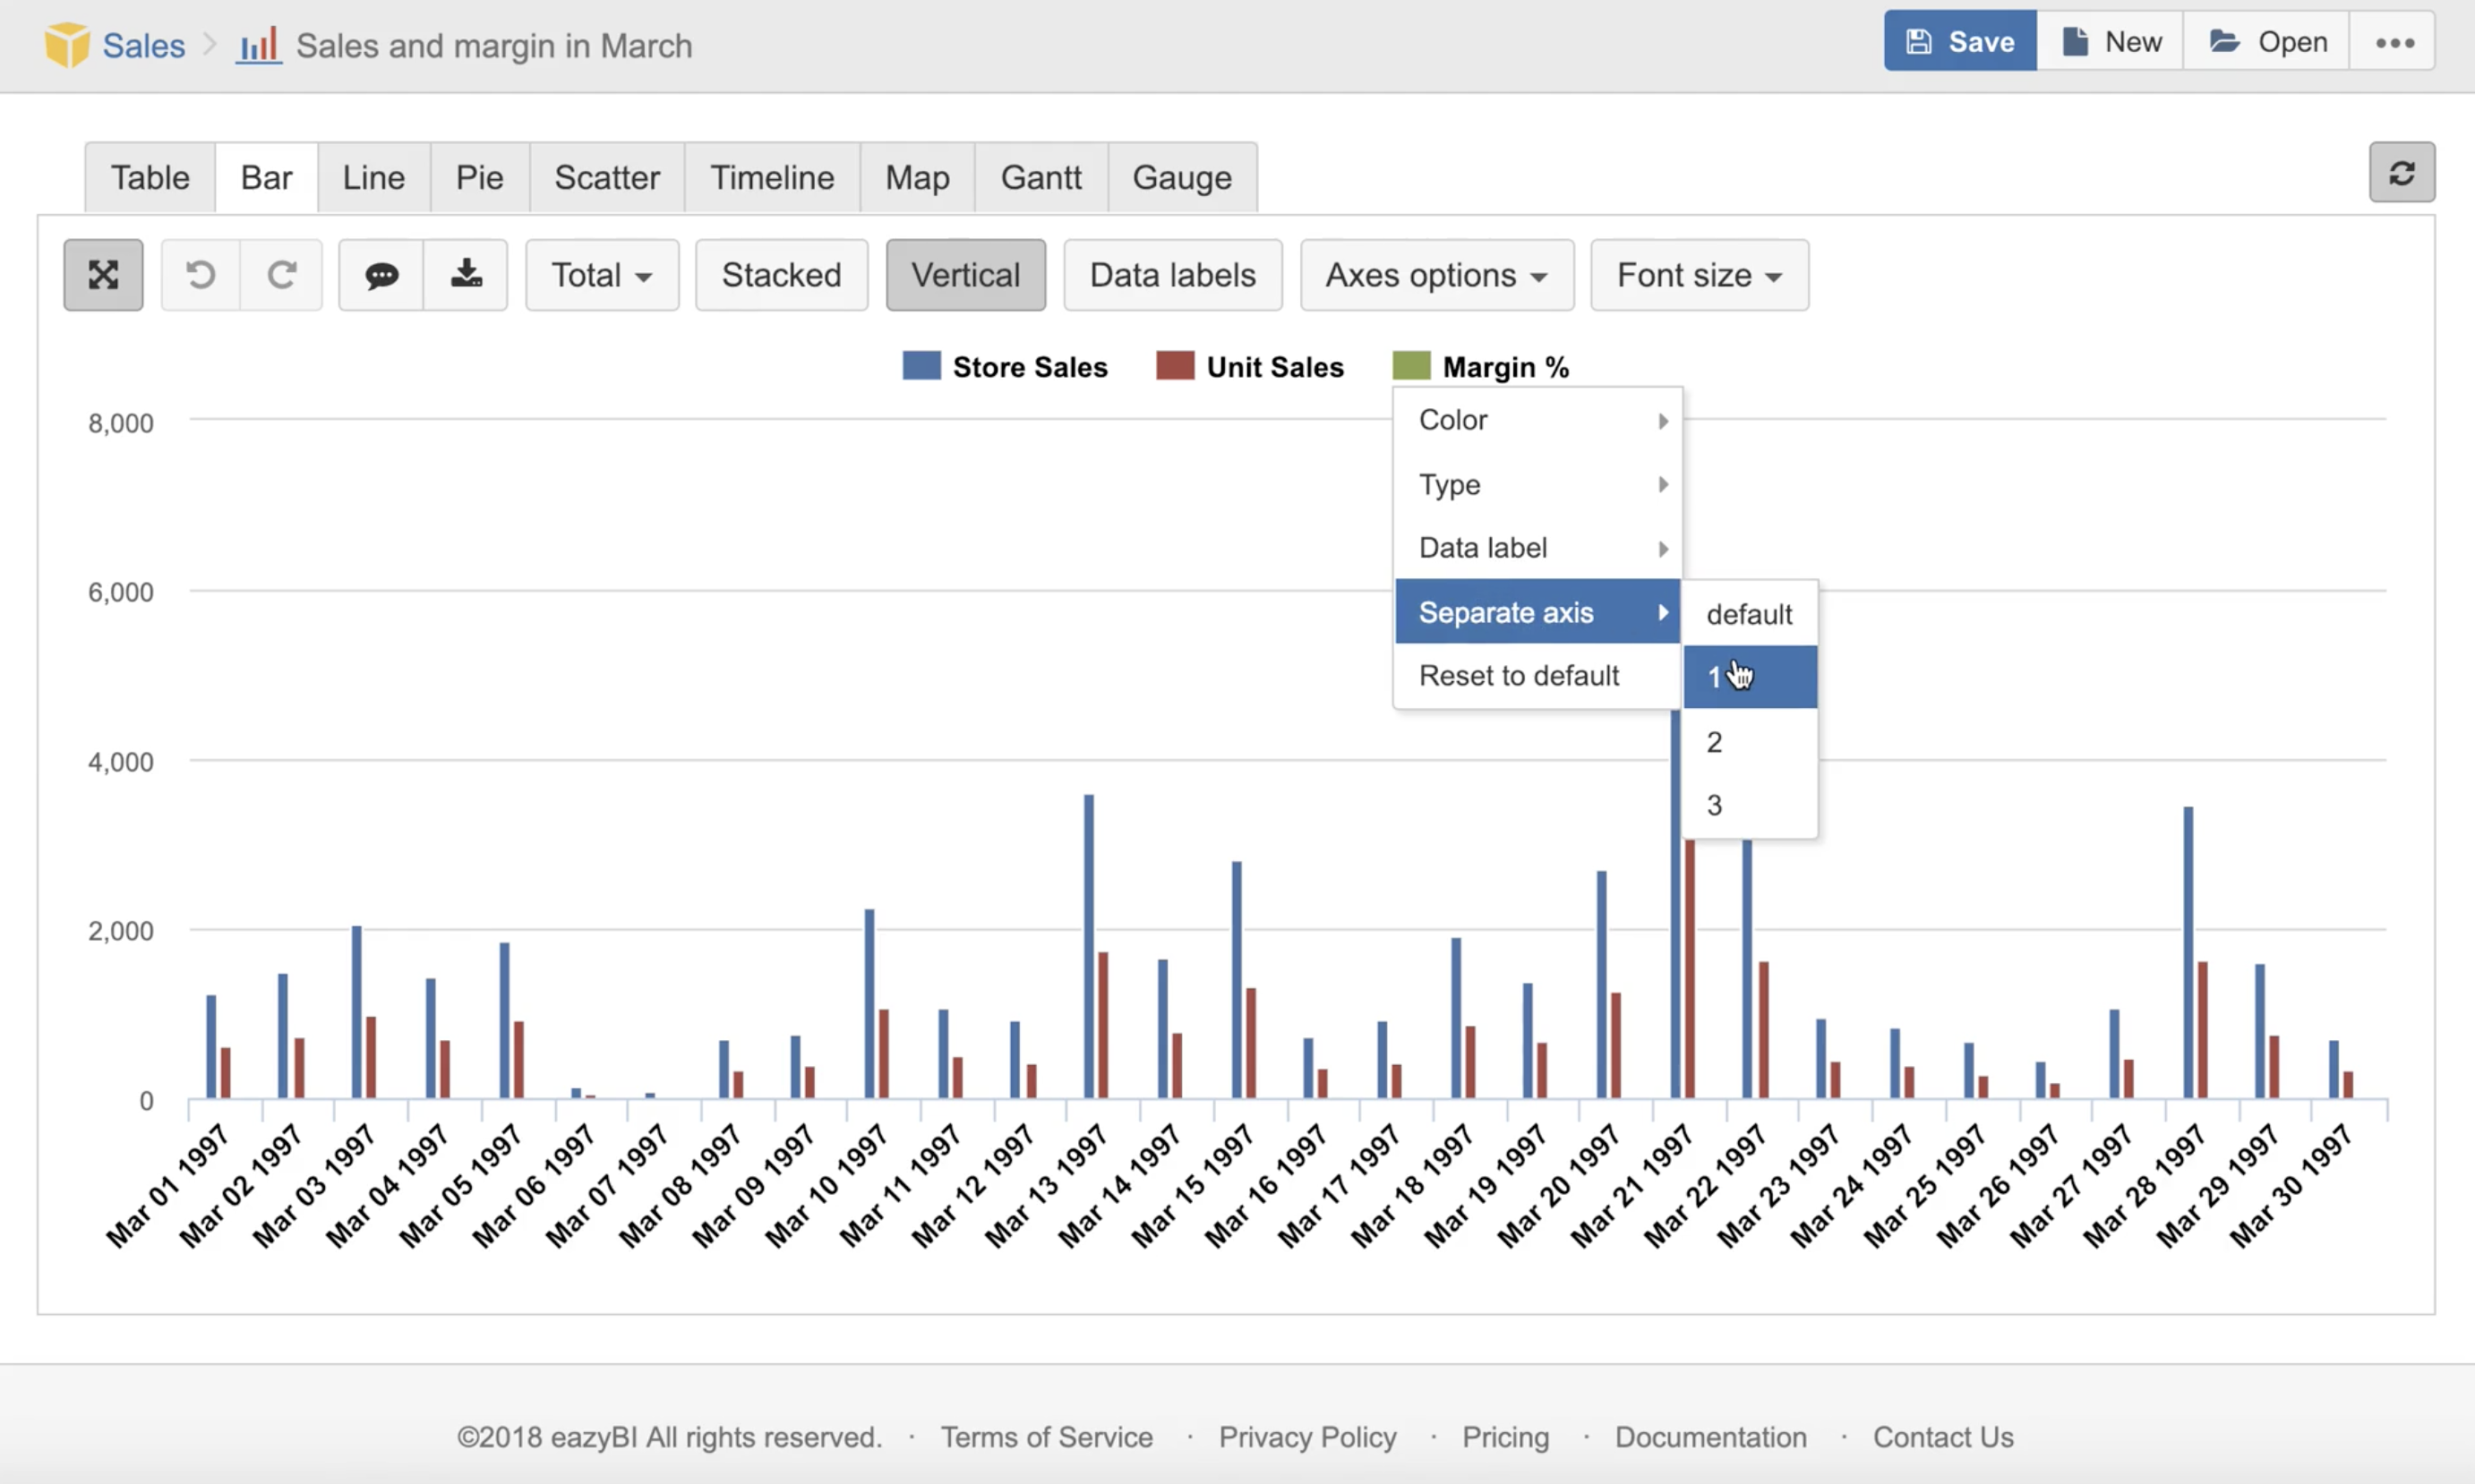Switch to the Line chart tab
Image resolution: width=2475 pixels, height=1484 pixels.
[x=373, y=178]
